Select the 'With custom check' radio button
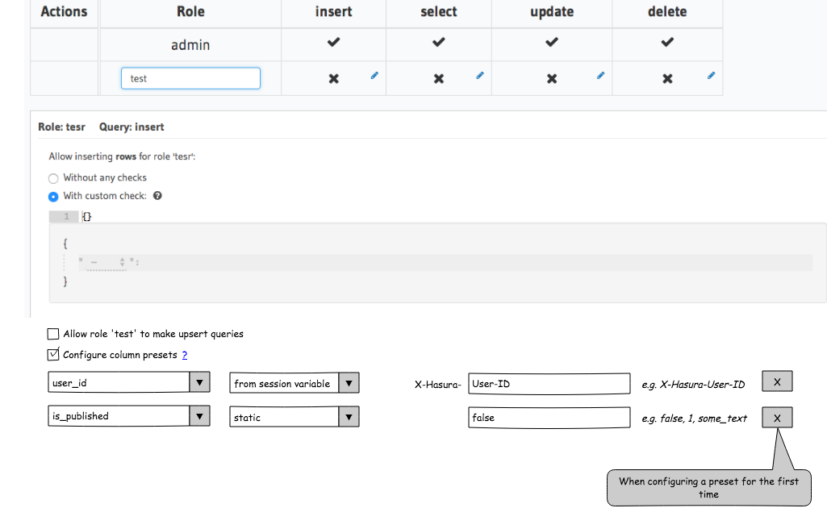This screenshot has height=529, width=827. [52, 196]
